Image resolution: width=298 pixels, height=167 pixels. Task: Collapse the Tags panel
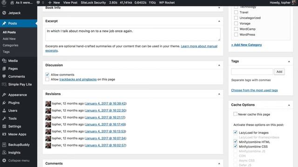click(x=289, y=62)
